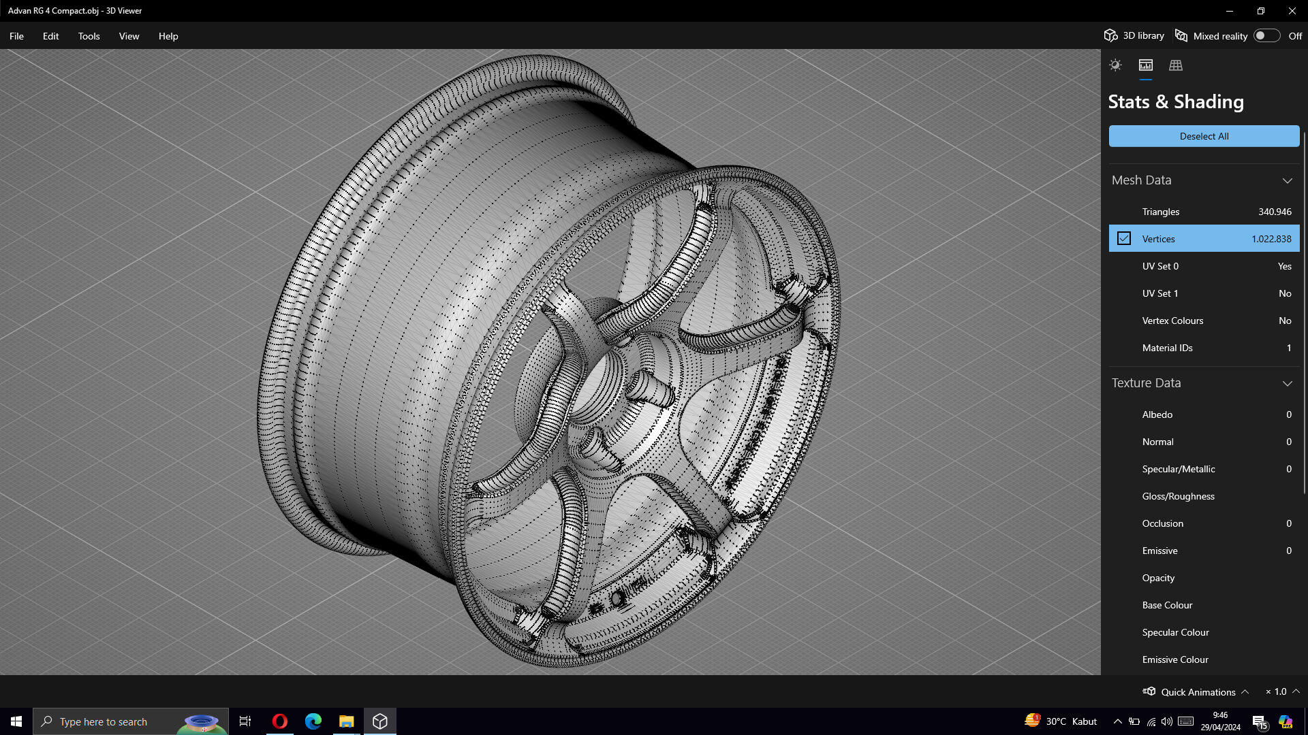Open the View menu
Viewport: 1308px width, 735px height.
(x=129, y=36)
